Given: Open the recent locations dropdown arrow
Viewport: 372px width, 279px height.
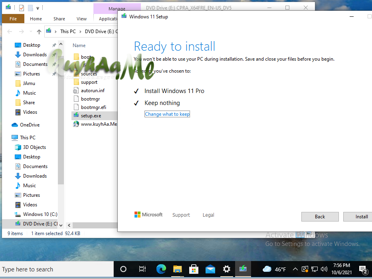Looking at the screenshot, I should (31, 32).
